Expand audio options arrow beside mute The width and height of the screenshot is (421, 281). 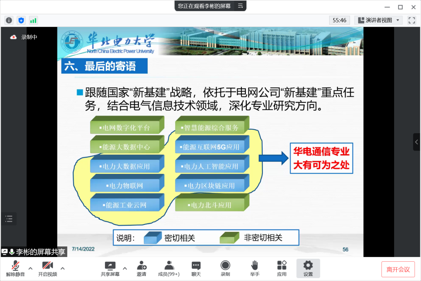click(30, 268)
